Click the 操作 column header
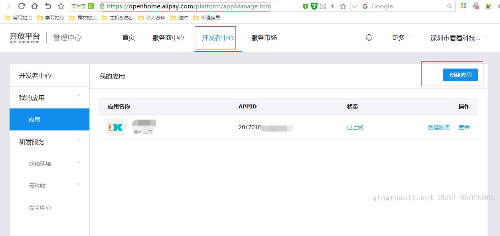The width and height of the screenshot is (500, 236). tap(464, 106)
